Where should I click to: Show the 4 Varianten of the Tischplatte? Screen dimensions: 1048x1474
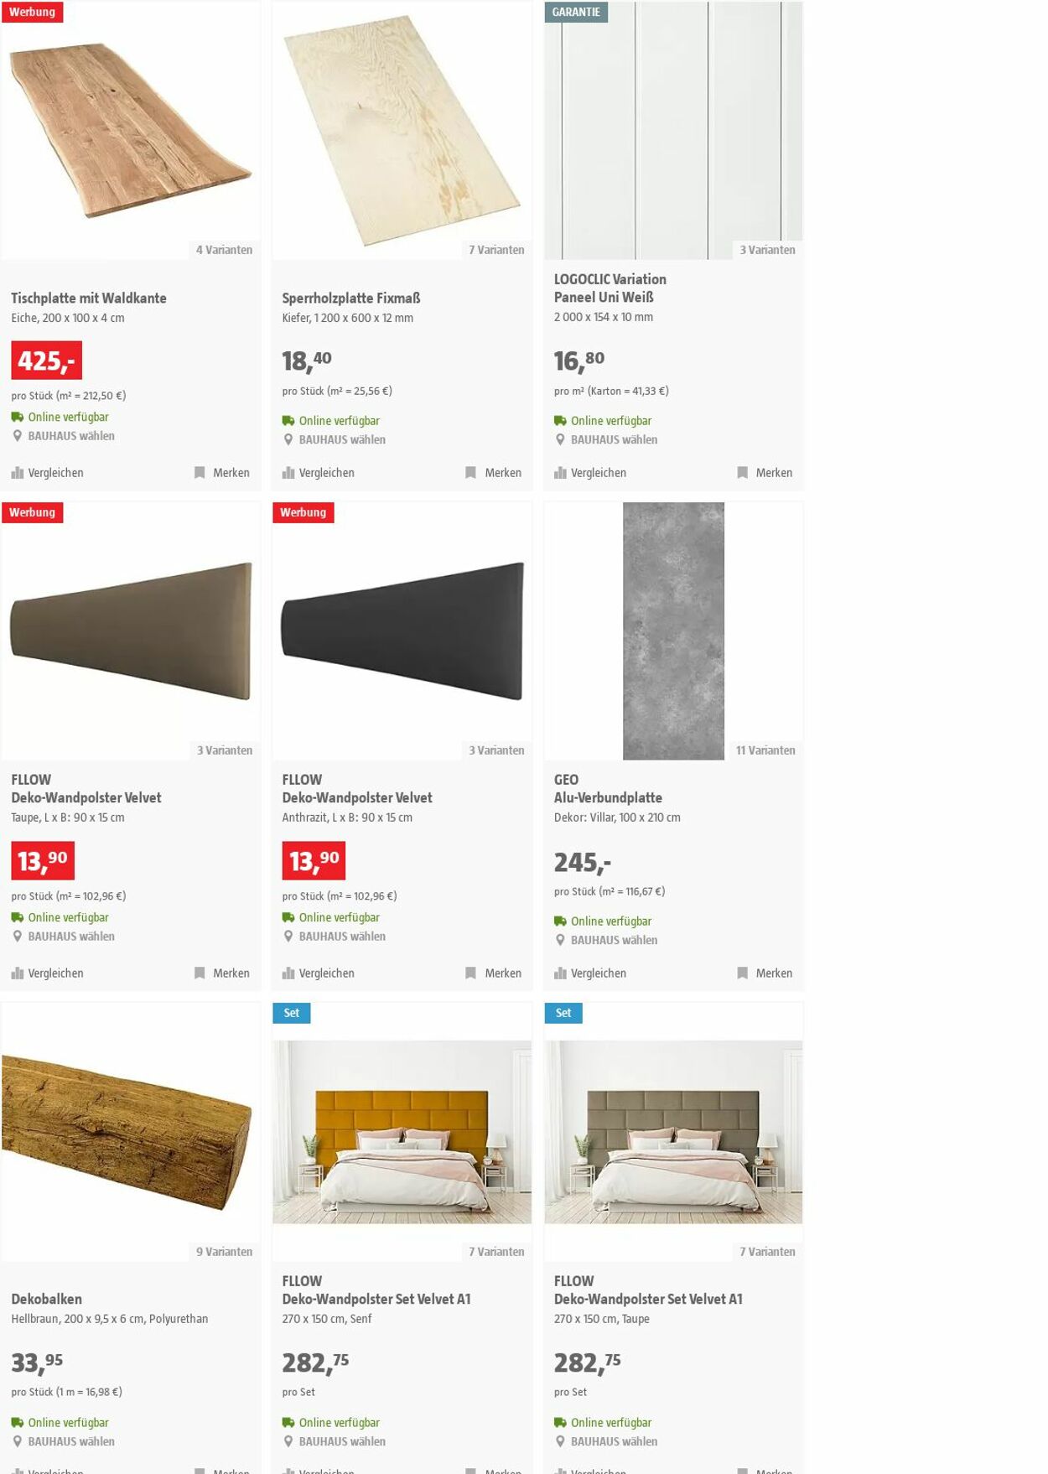(224, 250)
